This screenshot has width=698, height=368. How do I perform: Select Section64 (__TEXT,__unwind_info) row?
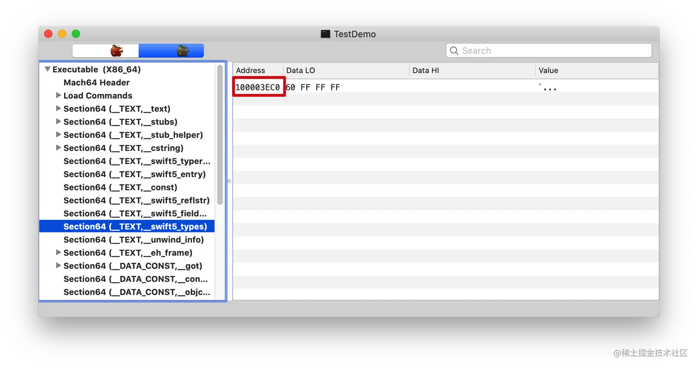[x=127, y=239]
